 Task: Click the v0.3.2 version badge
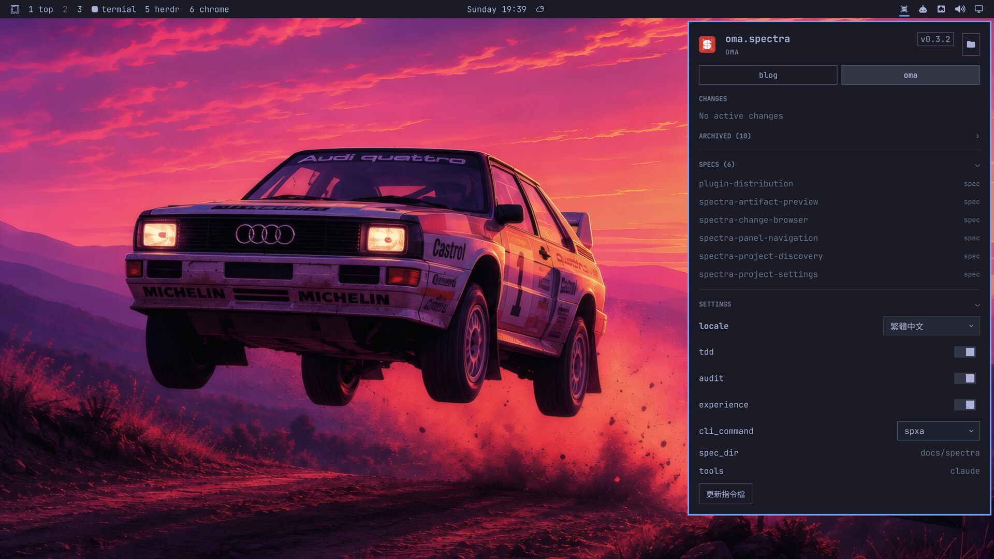click(935, 39)
